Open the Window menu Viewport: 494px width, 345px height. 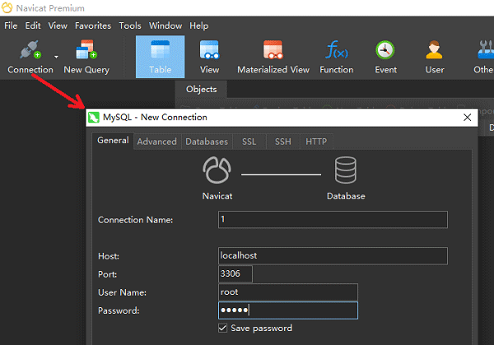(165, 26)
